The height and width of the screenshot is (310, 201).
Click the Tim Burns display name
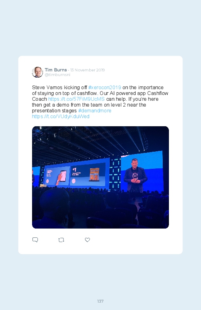[56, 70]
